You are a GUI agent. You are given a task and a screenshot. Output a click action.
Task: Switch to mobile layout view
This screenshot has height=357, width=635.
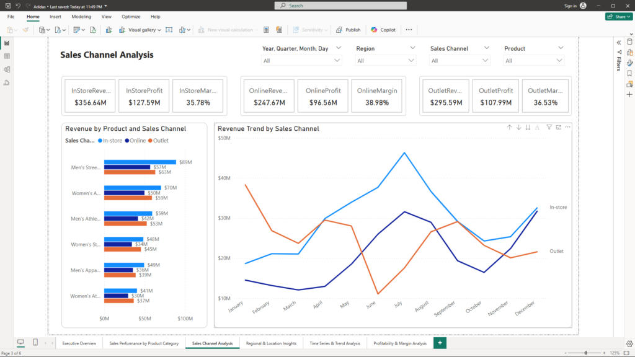[35, 343]
